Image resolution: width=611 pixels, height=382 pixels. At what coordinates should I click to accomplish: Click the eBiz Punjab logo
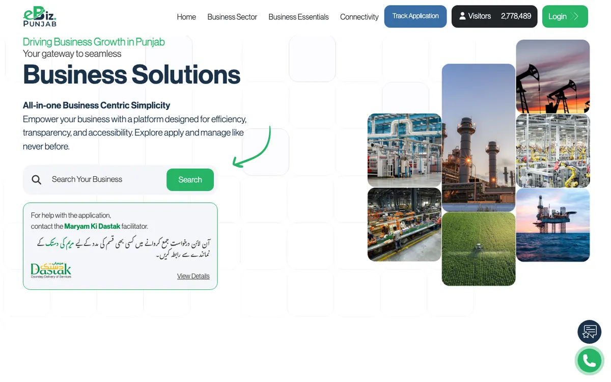click(40, 17)
